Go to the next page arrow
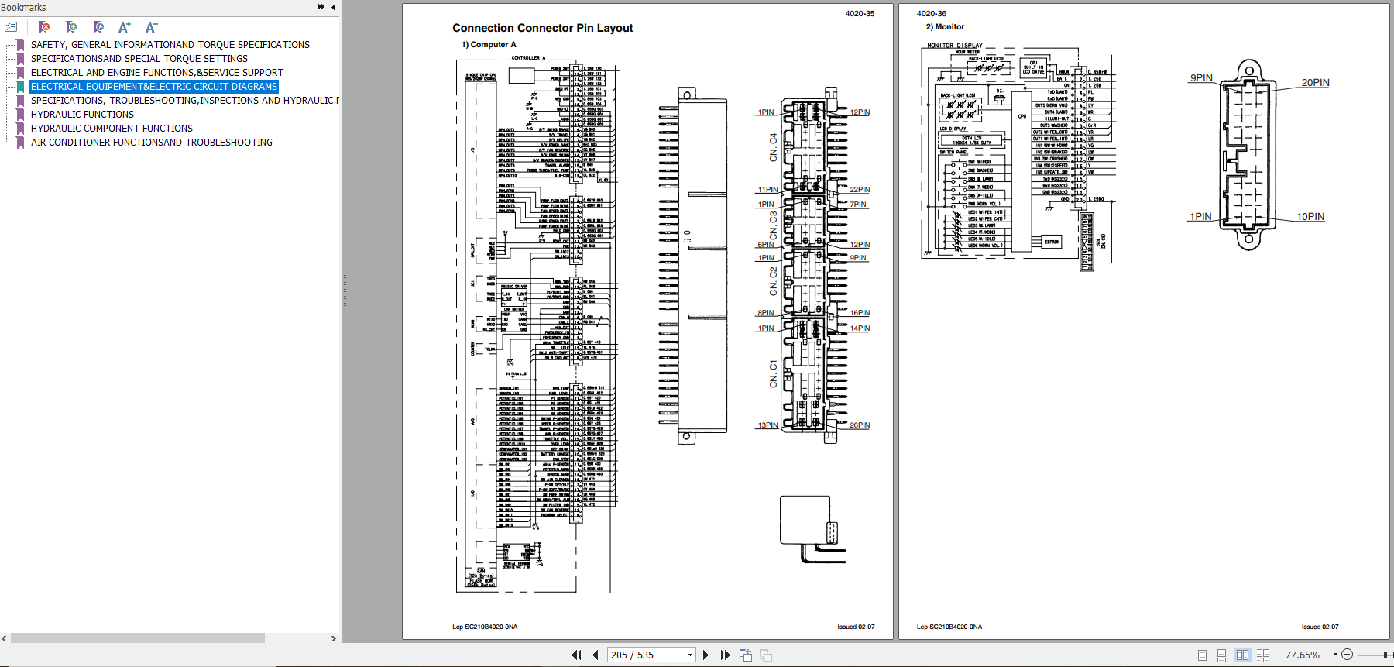1394x667 pixels. 706,655
